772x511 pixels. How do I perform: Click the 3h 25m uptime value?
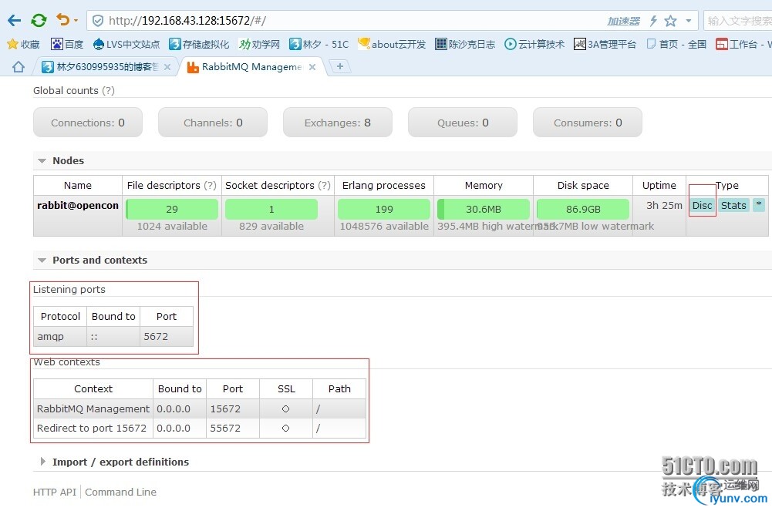[x=664, y=205]
